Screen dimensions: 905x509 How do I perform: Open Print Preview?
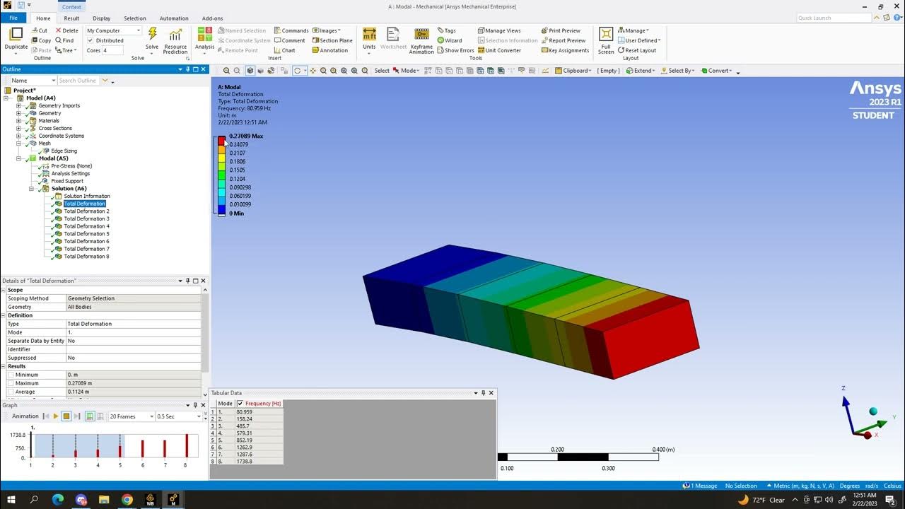561,30
